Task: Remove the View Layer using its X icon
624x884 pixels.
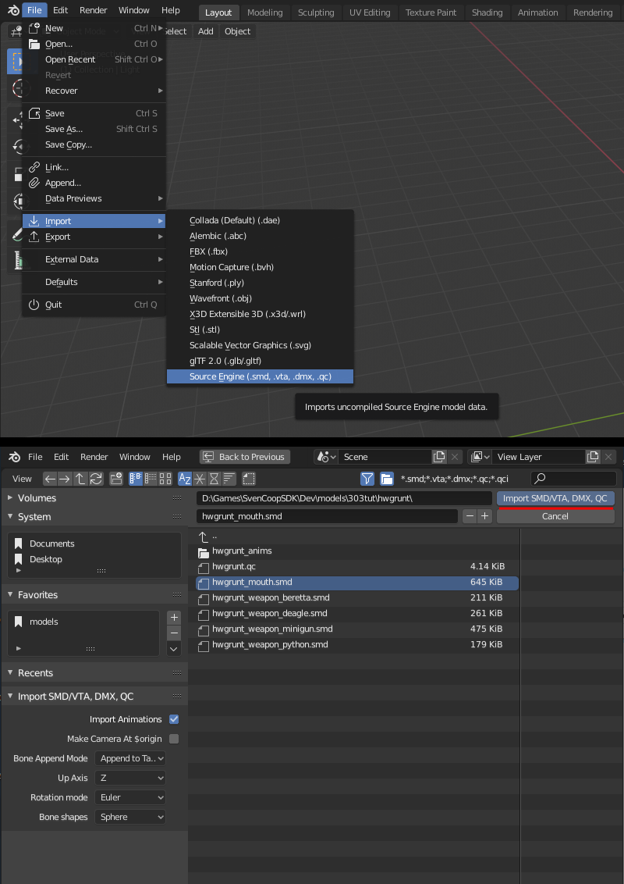Action: click(608, 457)
